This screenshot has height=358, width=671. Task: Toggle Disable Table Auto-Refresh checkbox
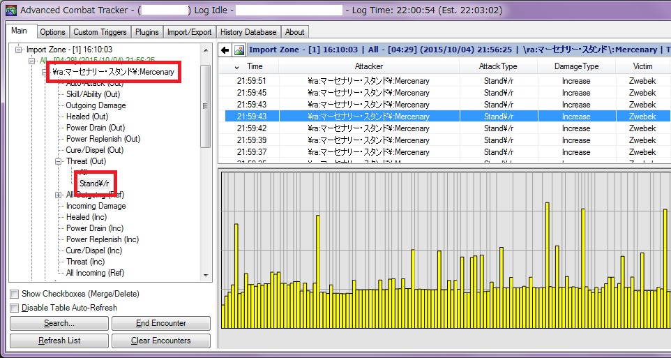coord(15,308)
